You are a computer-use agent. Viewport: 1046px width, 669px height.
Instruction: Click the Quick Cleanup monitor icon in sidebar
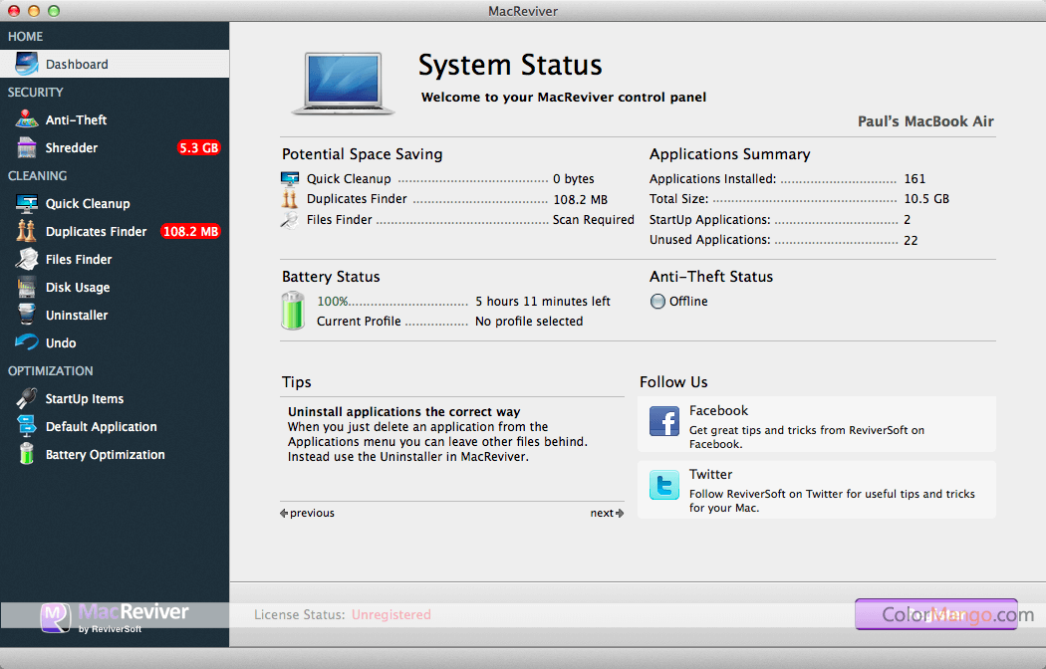(27, 203)
